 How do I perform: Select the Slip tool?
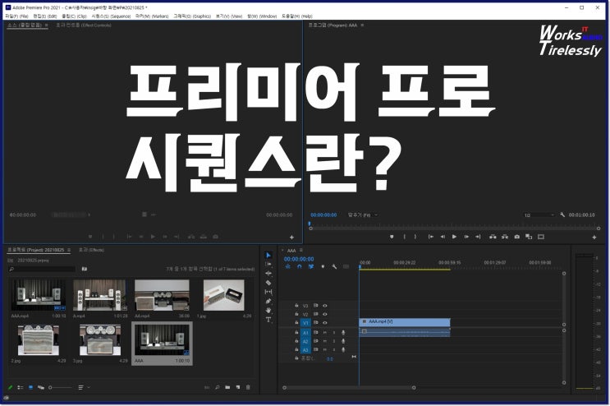pyautogui.click(x=268, y=292)
